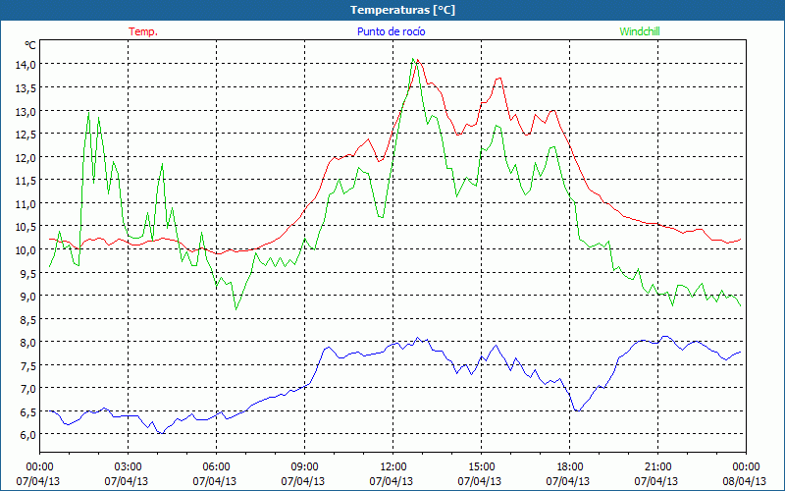785x491 pixels.
Task: Click the 14,0 y-axis value
Action: [26, 64]
